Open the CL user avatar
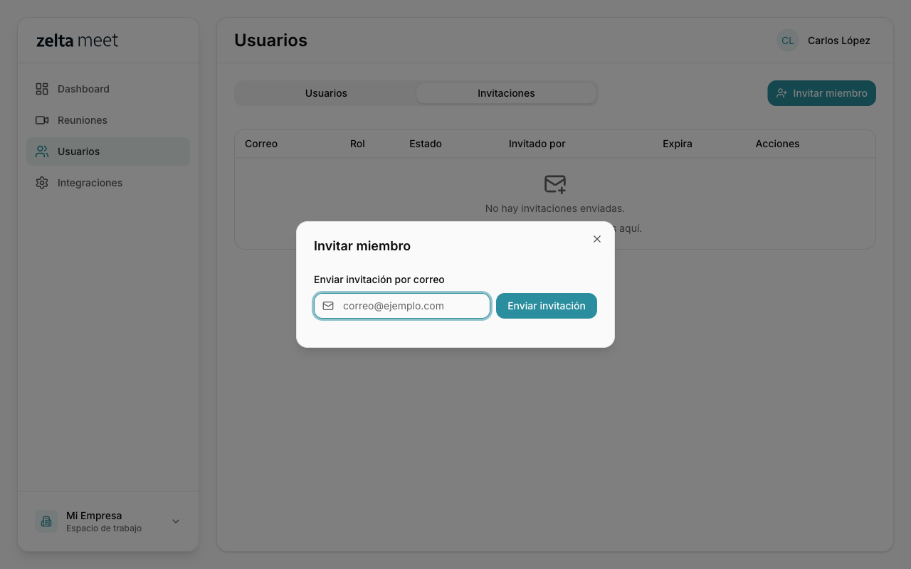The width and height of the screenshot is (911, 569). [787, 41]
